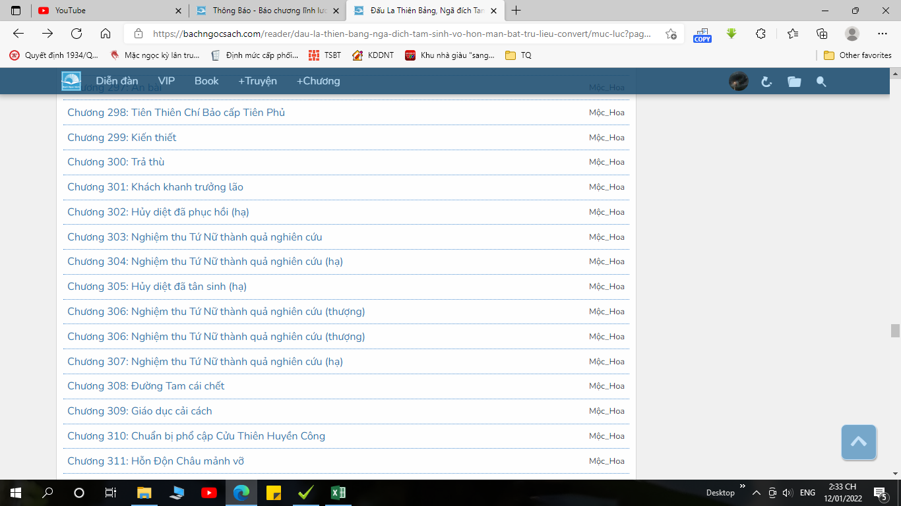Image resolution: width=901 pixels, height=506 pixels.
Task: Open the browser Collections icon
Action: [822, 34]
